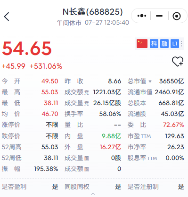Add stock to favorites via heart icon
The width and height of the screenshot is (188, 197).
click(178, 62)
